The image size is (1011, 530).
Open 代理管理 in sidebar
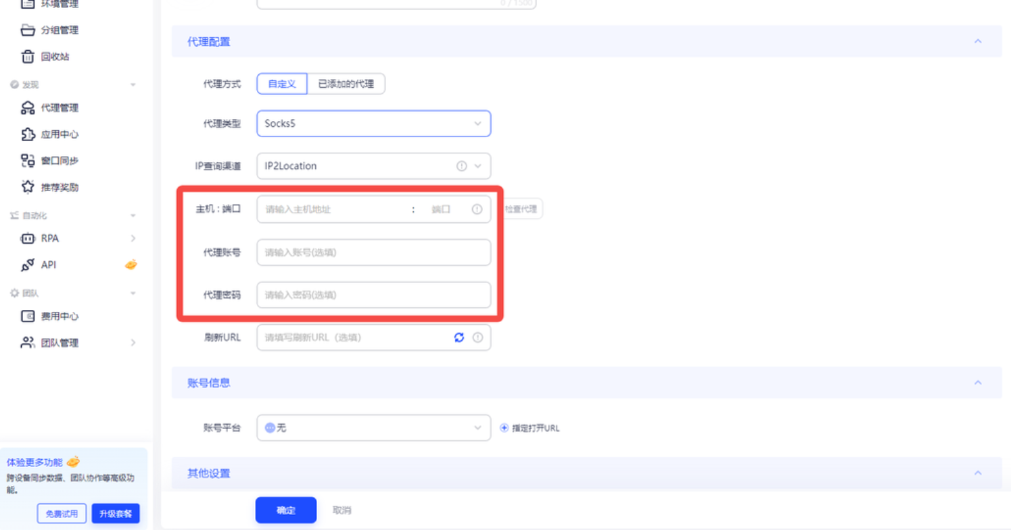click(59, 108)
